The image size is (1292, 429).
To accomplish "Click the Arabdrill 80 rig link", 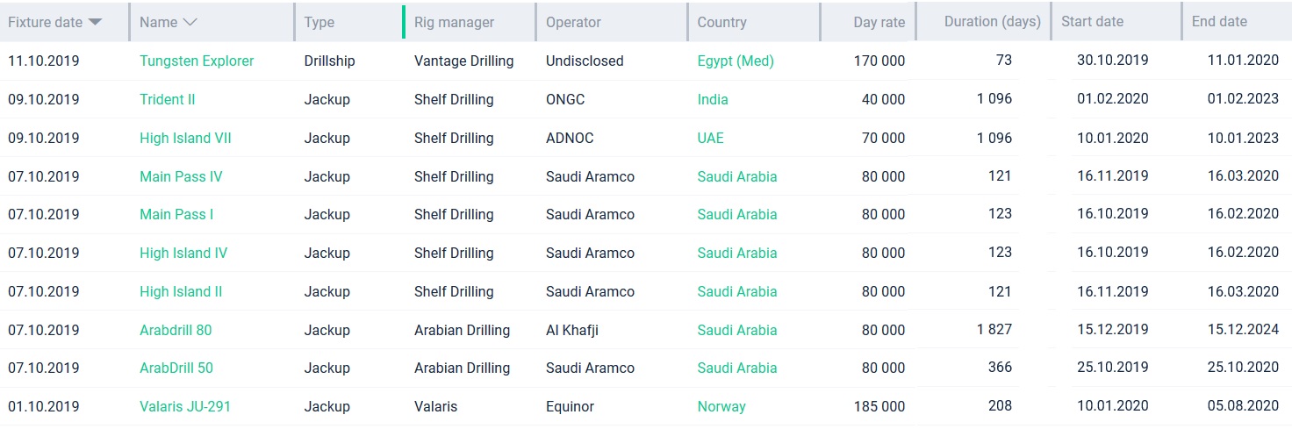I will pos(176,330).
